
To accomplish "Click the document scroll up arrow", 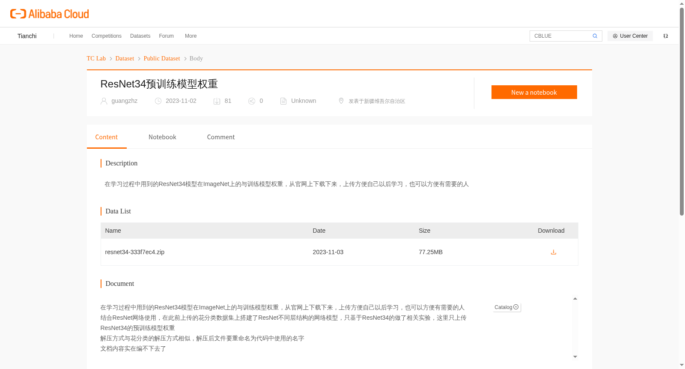I will tap(575, 299).
